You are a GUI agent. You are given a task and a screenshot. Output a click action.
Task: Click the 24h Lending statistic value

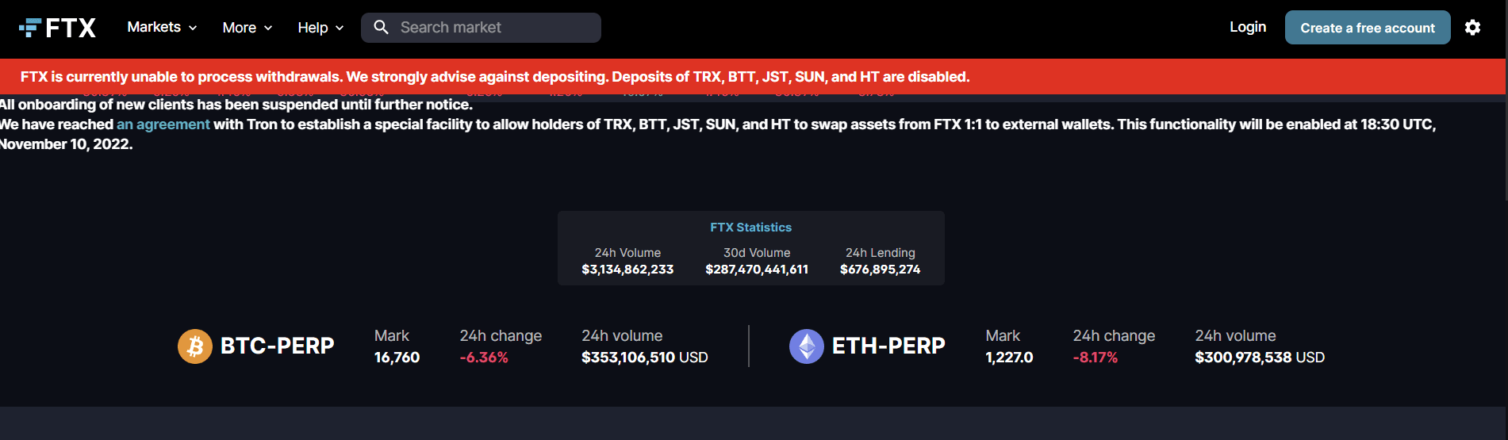point(880,270)
